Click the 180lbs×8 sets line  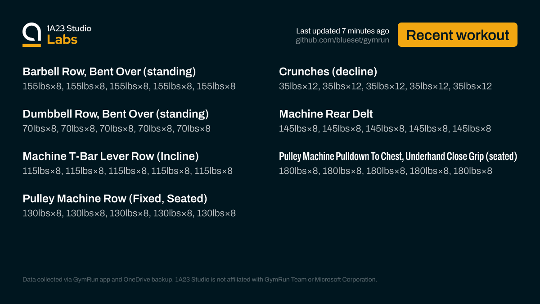click(x=385, y=171)
